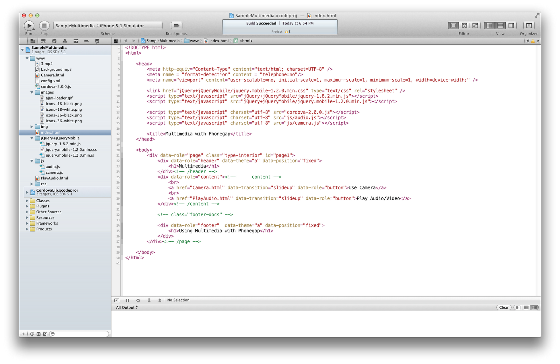Collapse the SampleMultimedia project tree

point(23,50)
